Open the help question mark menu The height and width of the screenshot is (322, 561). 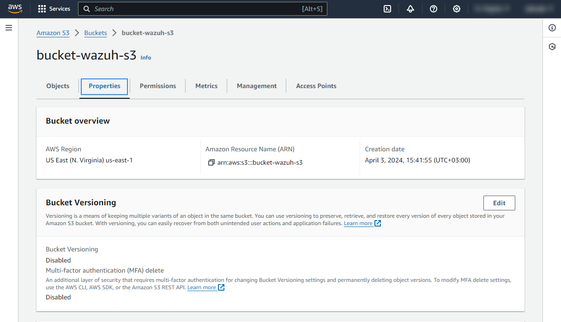(433, 9)
